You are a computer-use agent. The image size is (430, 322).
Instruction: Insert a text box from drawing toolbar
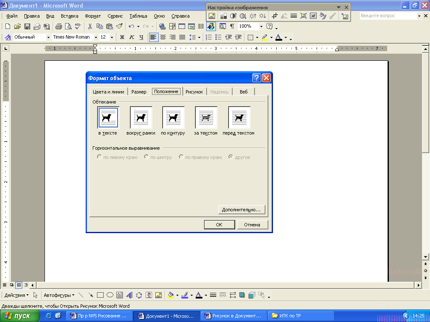[120, 295]
